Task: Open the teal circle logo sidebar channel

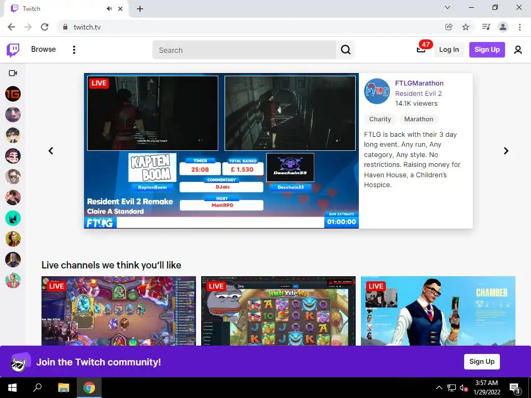Action: (13, 218)
